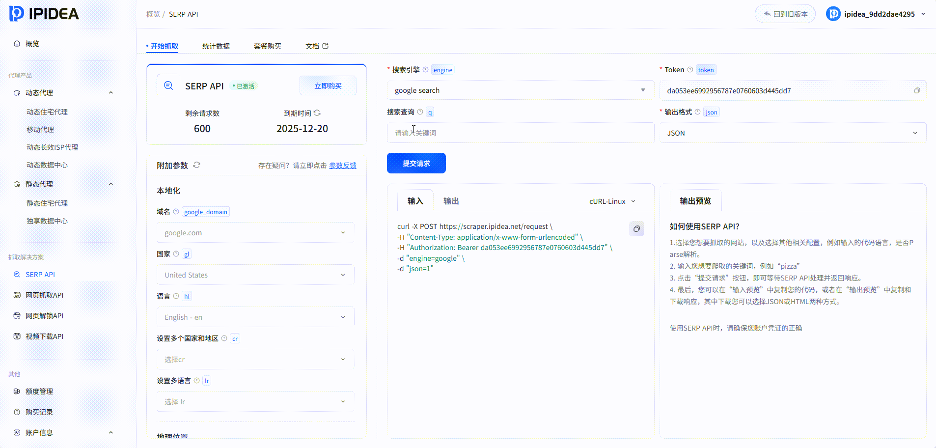Viewport: 936px width, 448px height.
Task: Select the 输入 code tab
Action: (x=415, y=201)
